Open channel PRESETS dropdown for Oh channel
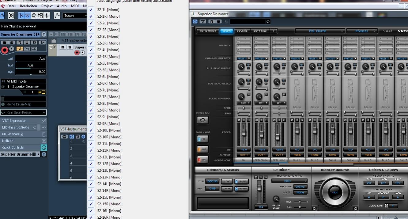 tap(244, 59)
